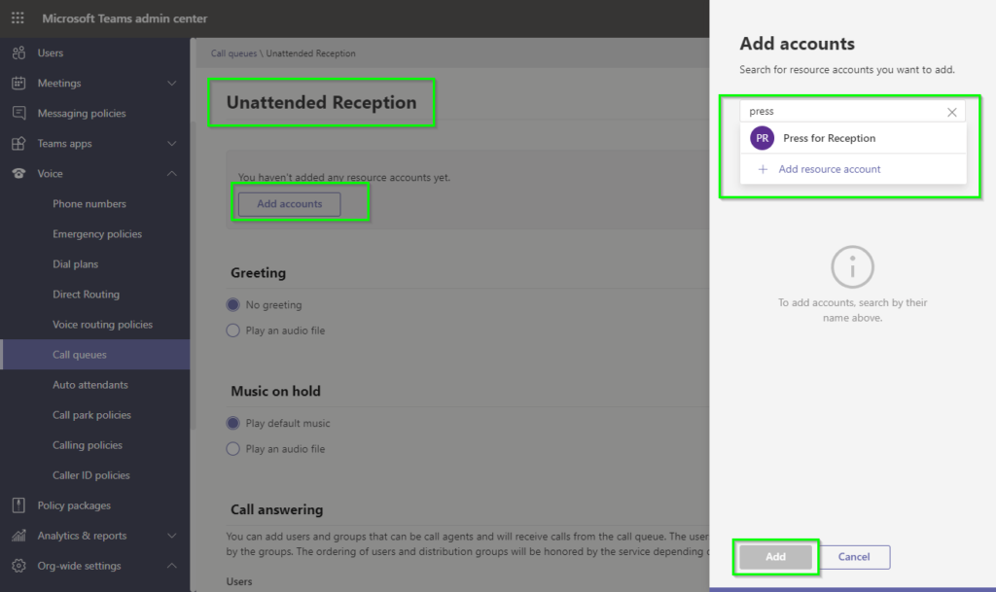This screenshot has height=592, width=996.
Task: Clear the search box with X icon
Action: (x=951, y=112)
